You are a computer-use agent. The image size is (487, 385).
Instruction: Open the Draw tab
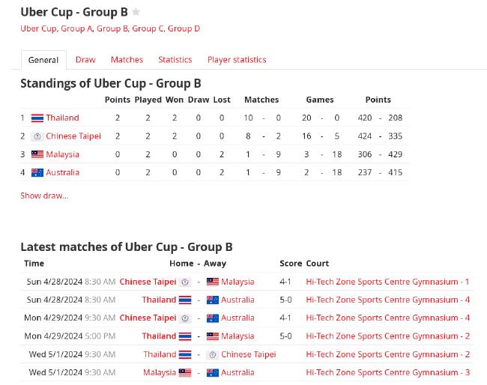click(x=85, y=60)
